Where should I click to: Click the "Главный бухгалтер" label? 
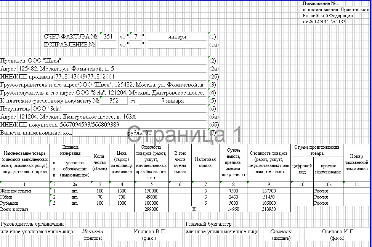click(208, 224)
